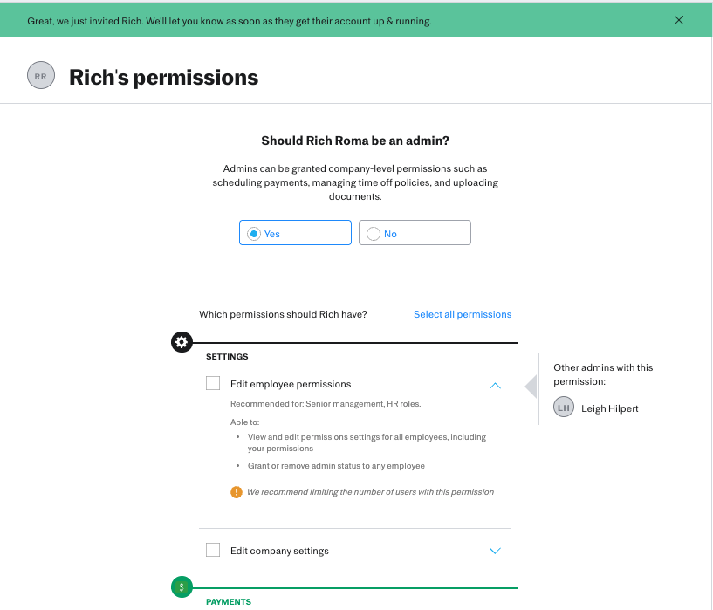Click the Rich's permissions page title

click(164, 78)
